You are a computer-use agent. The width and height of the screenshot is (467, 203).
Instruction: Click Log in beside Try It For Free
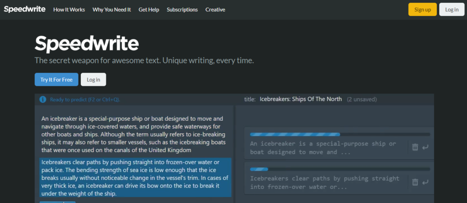pyautogui.click(x=93, y=79)
